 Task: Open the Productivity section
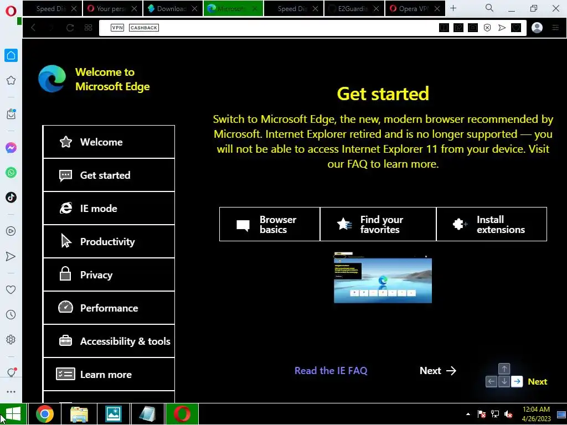109,242
